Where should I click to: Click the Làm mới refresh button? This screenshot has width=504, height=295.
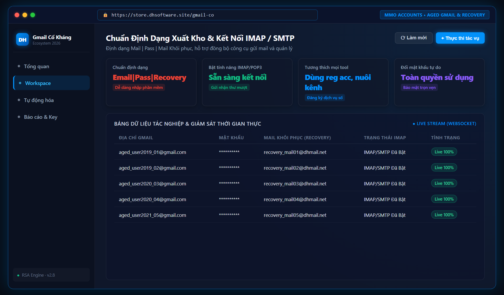click(413, 38)
